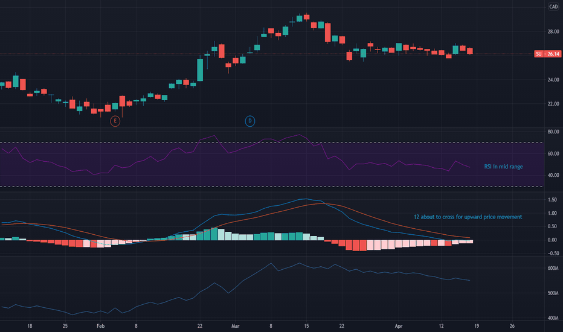Click the 80.00 RSI axis label
Image resolution: width=563 pixels, height=332 pixels.
point(553,132)
